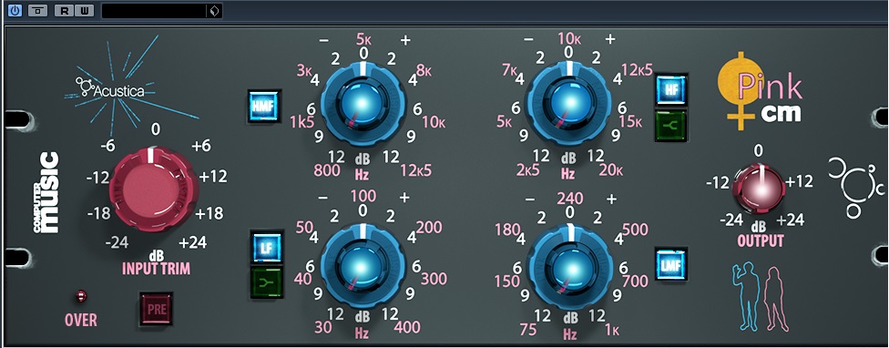
Task: Select 15k frequency on HF band
Action: pos(630,122)
